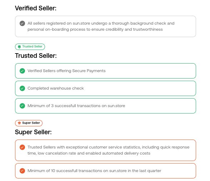This screenshot has height=181, width=210.
Task: Click the sun.store text in background check description
Action: [x=81, y=23]
